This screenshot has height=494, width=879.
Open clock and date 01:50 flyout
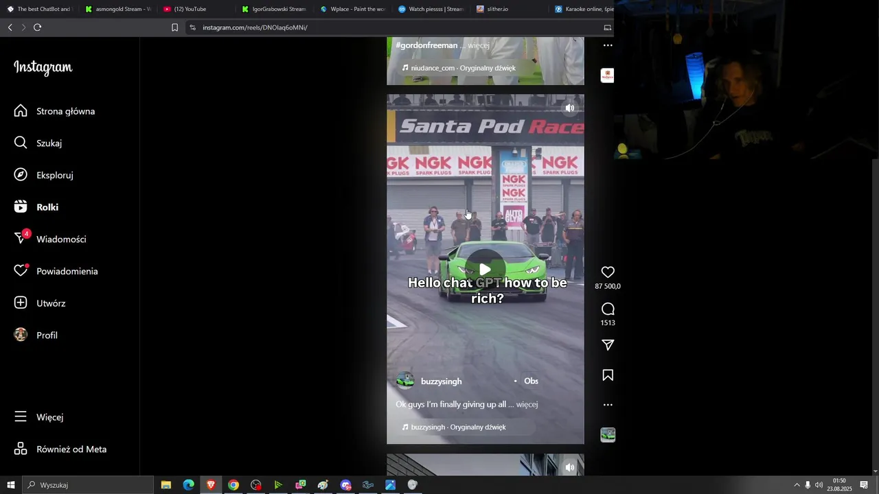[x=839, y=485]
